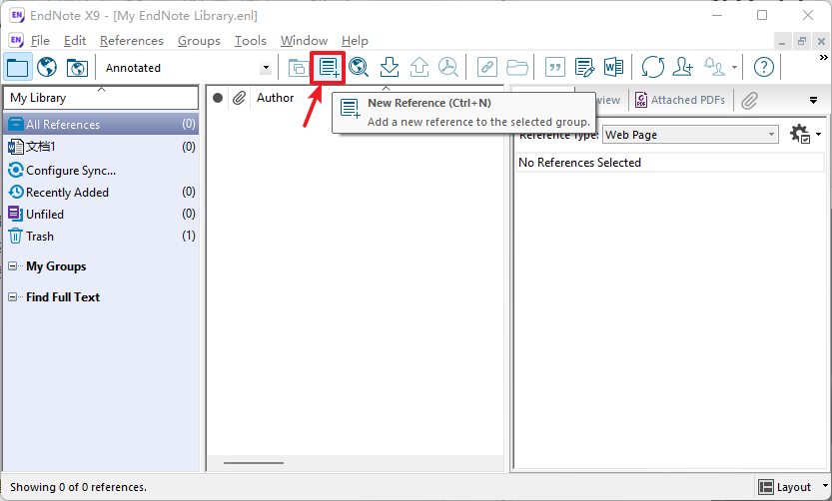Open the Online Search globe-magnifier icon
This screenshot has width=832, height=501.
click(359, 67)
